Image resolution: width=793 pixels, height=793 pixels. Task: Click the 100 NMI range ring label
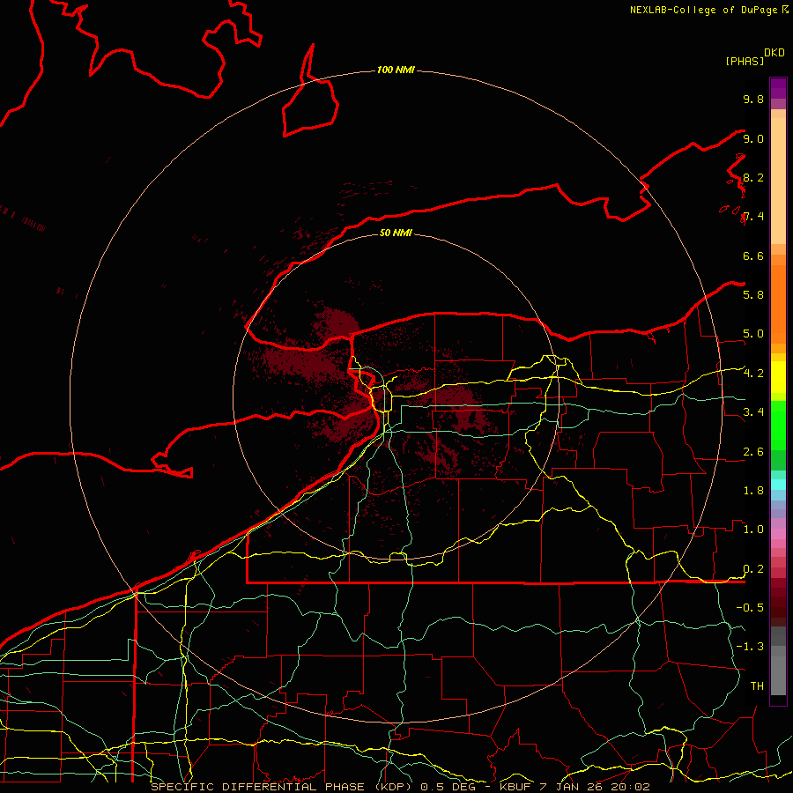[x=396, y=70]
